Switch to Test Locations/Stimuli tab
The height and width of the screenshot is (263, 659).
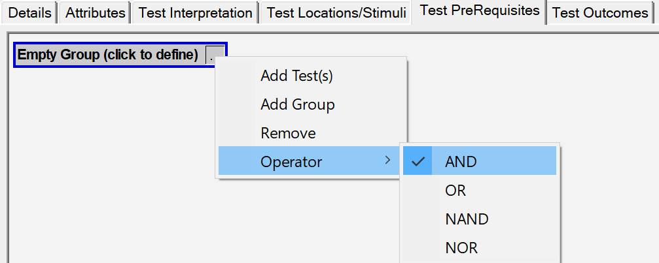(x=336, y=13)
